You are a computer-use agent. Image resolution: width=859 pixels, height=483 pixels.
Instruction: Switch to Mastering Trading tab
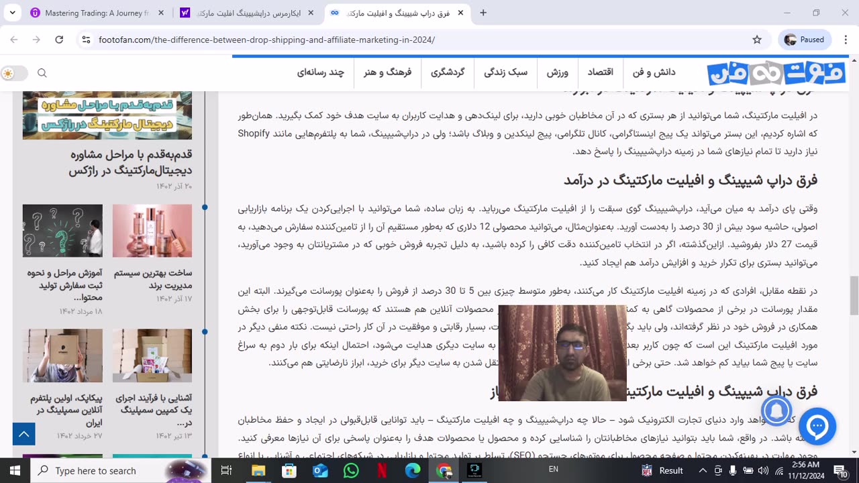pos(96,13)
